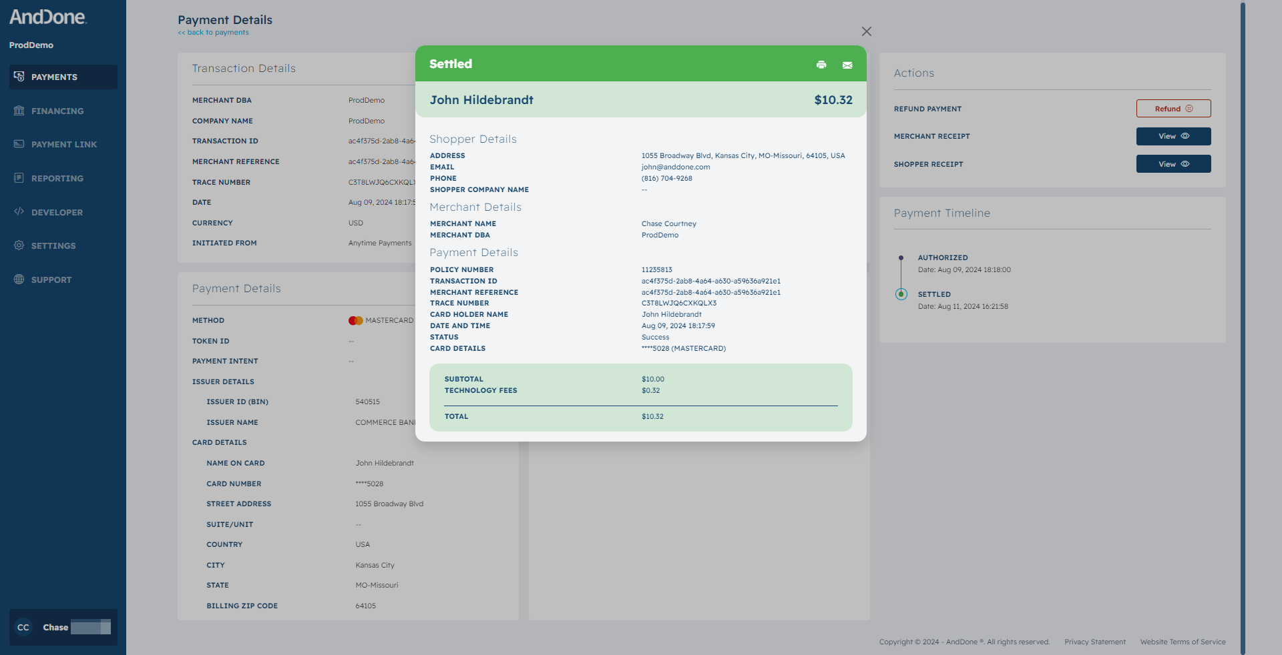This screenshot has height=655, width=1282.
Task: Click the Support globe icon
Action: coord(19,279)
